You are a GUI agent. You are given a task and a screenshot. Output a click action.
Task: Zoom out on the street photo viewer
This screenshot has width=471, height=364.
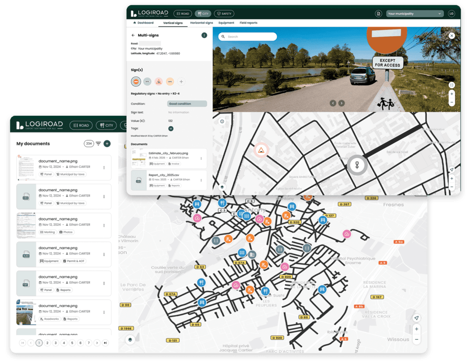452,102
